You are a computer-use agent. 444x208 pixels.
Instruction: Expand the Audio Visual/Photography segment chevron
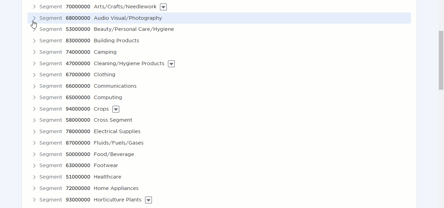point(34,18)
